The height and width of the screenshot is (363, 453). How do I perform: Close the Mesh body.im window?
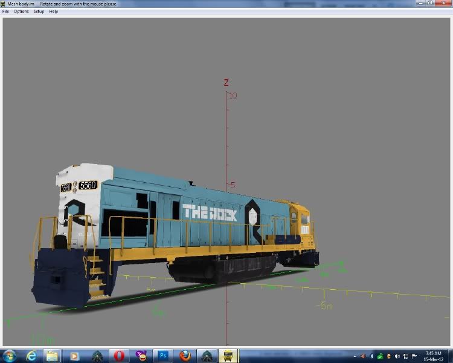click(444, 3)
